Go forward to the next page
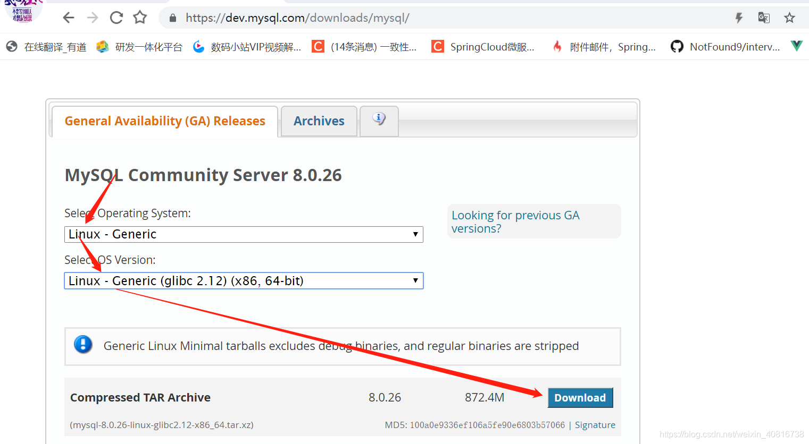Screen dimensions: 809x444 (93, 18)
